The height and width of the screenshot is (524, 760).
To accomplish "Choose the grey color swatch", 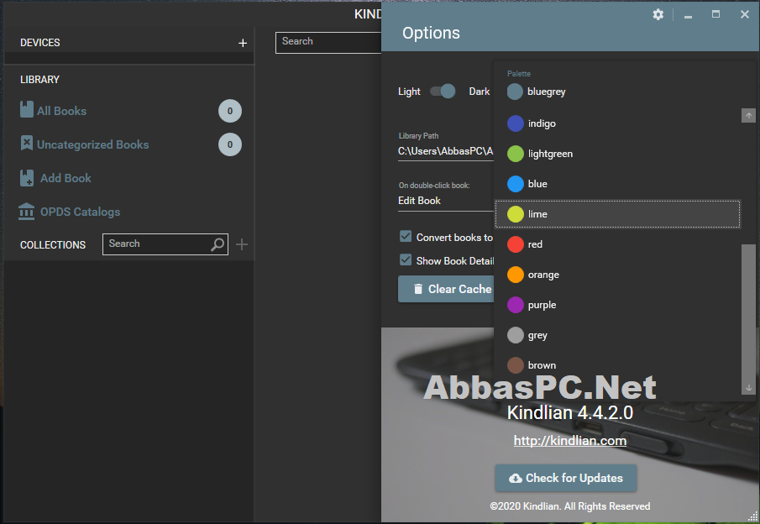I will click(516, 335).
